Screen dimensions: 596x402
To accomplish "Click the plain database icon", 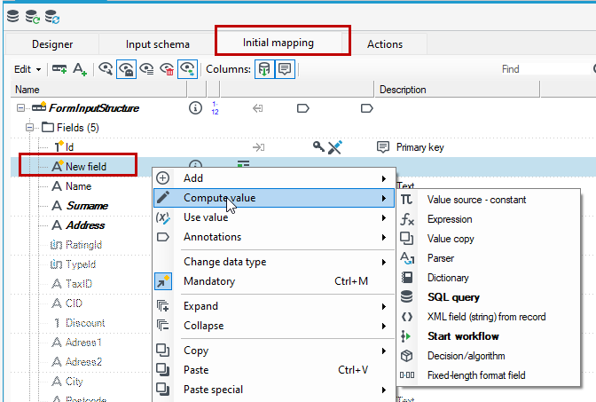I will [13, 16].
